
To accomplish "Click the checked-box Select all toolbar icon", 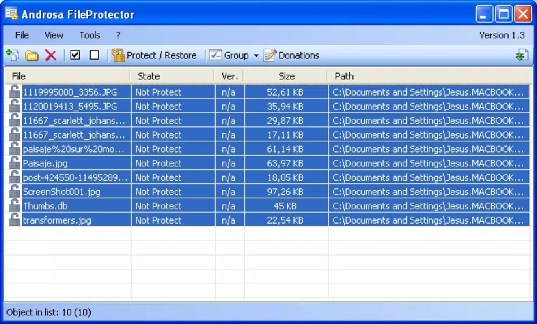I will point(75,55).
